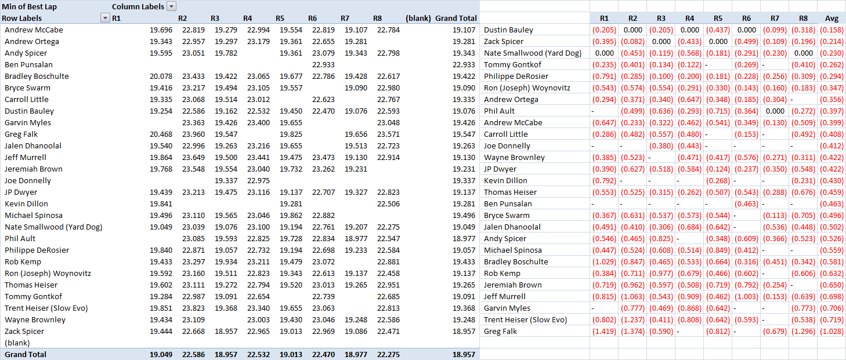Viewport: 846px width, 360px height.
Task: Click Greg Falk's Avg value (1.028)
Action: (831, 331)
